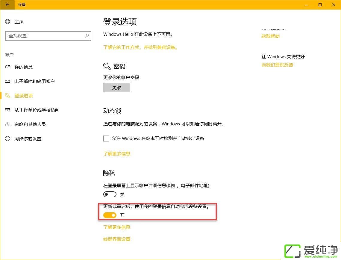Click the 更改你的帐户密码 label

coord(121,77)
